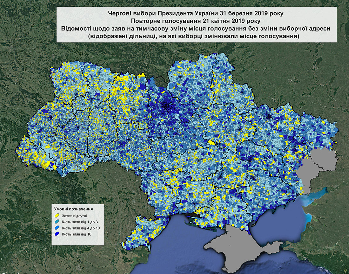
Task: Select the teal legend icon for 1 до 3
Action: coord(57,222)
